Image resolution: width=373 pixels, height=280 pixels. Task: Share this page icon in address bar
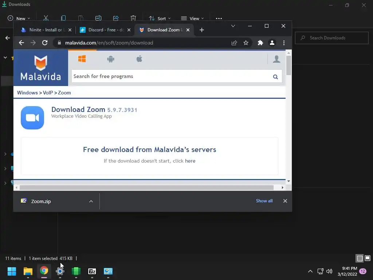pos(234,43)
